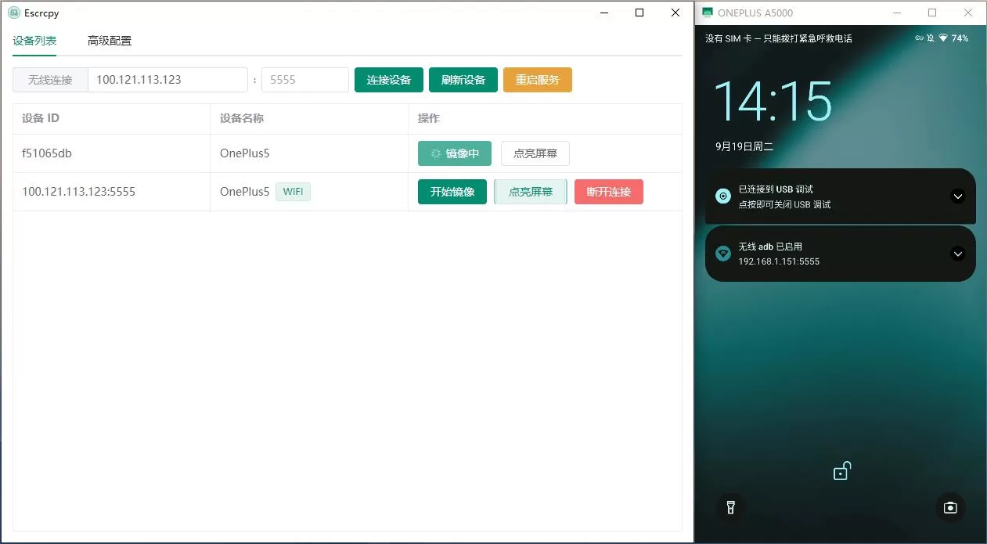Click the Escrcpy app icon in the title bar
Image resolution: width=987 pixels, height=544 pixels.
click(13, 13)
